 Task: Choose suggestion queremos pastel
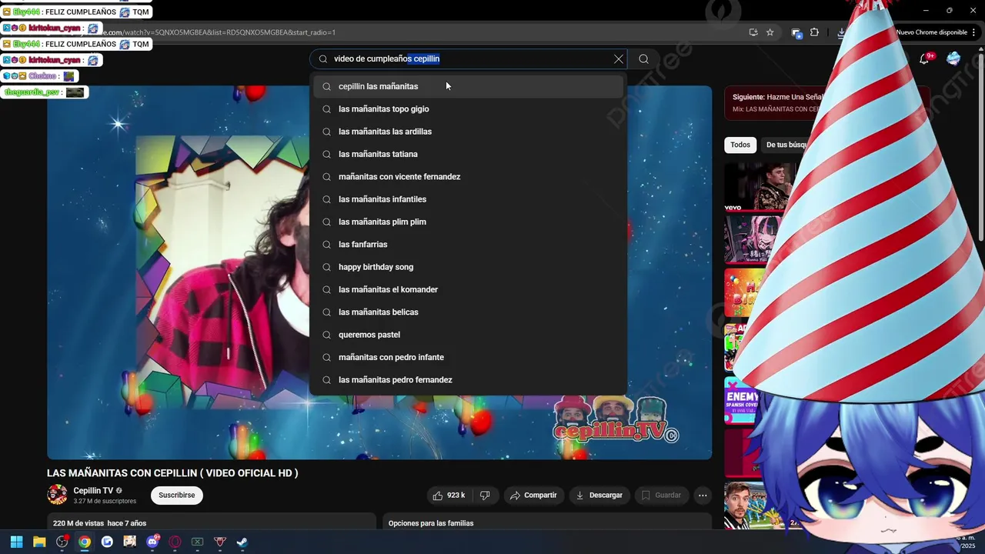pos(468,335)
